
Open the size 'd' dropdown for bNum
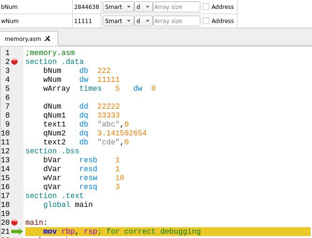click(x=144, y=7)
